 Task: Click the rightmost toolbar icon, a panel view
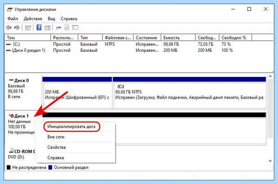pyautogui.click(x=75, y=27)
